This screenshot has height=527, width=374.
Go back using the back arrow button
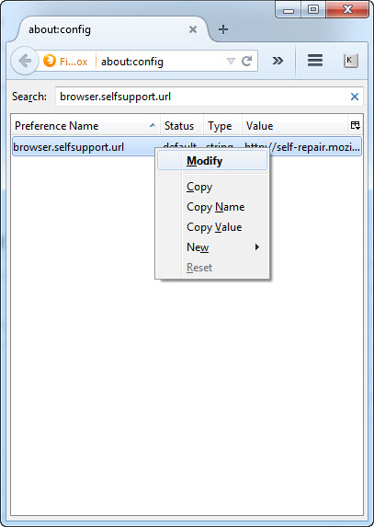(x=25, y=62)
